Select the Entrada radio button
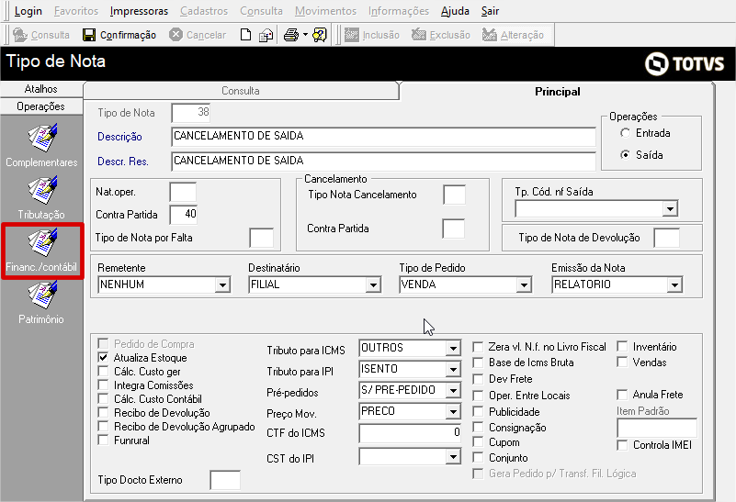The height and width of the screenshot is (502, 736). (x=625, y=133)
